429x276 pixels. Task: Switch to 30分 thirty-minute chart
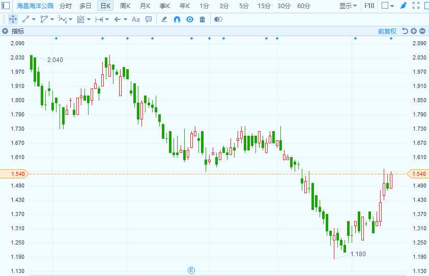pos(284,6)
